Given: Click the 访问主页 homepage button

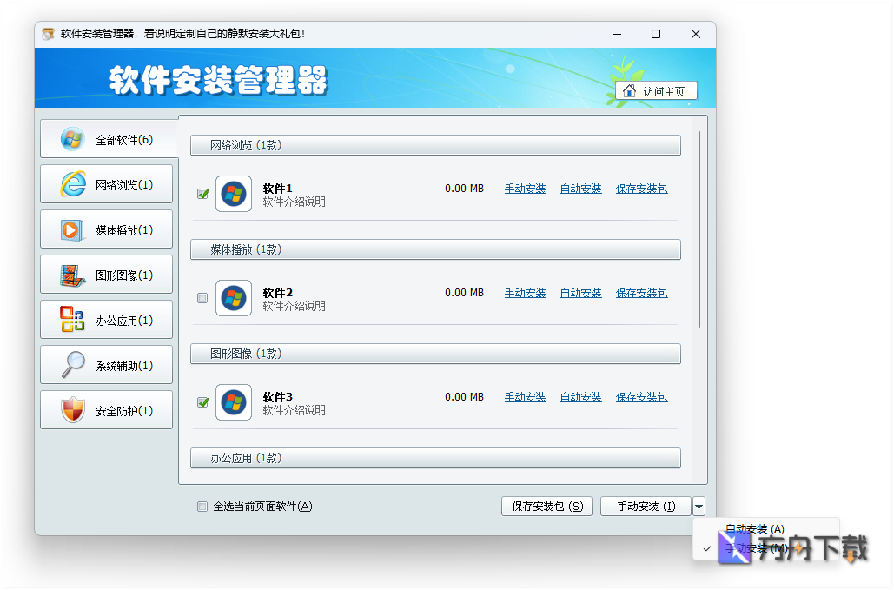Looking at the screenshot, I should pyautogui.click(x=656, y=89).
